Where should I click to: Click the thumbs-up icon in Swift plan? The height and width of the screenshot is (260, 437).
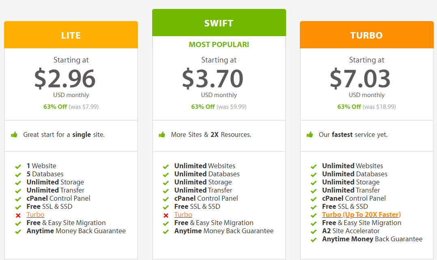pos(162,135)
